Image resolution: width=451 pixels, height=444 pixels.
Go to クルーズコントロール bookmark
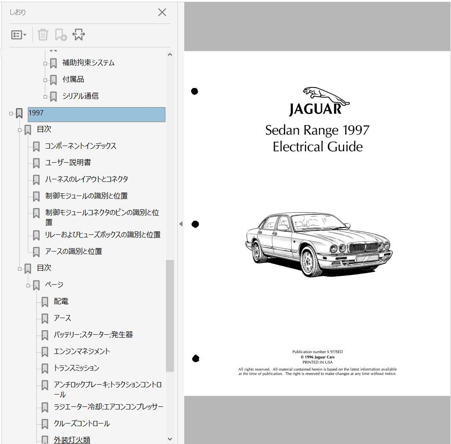81,424
